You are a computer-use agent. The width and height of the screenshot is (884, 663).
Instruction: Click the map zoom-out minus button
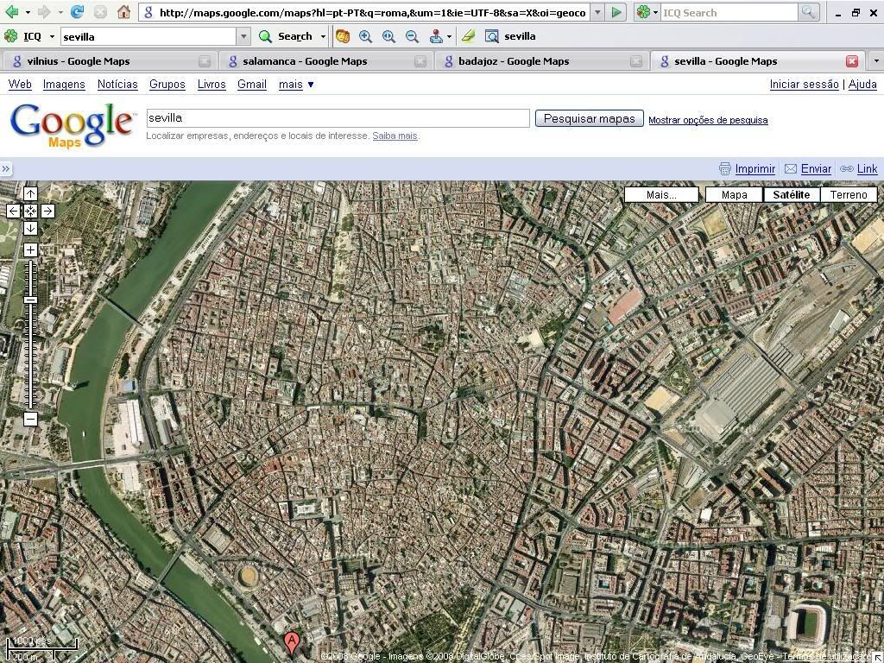click(30, 419)
